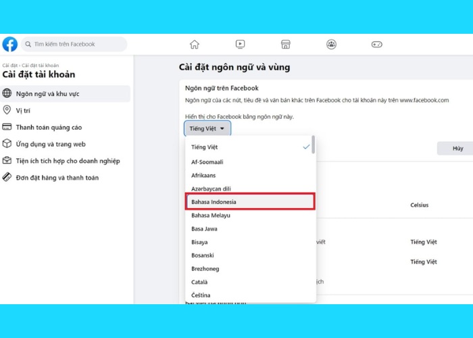Image resolution: width=473 pixels, height=338 pixels.
Task: Click the globe icon beside Ngôn ngữ và khu vực
Action: tap(7, 93)
